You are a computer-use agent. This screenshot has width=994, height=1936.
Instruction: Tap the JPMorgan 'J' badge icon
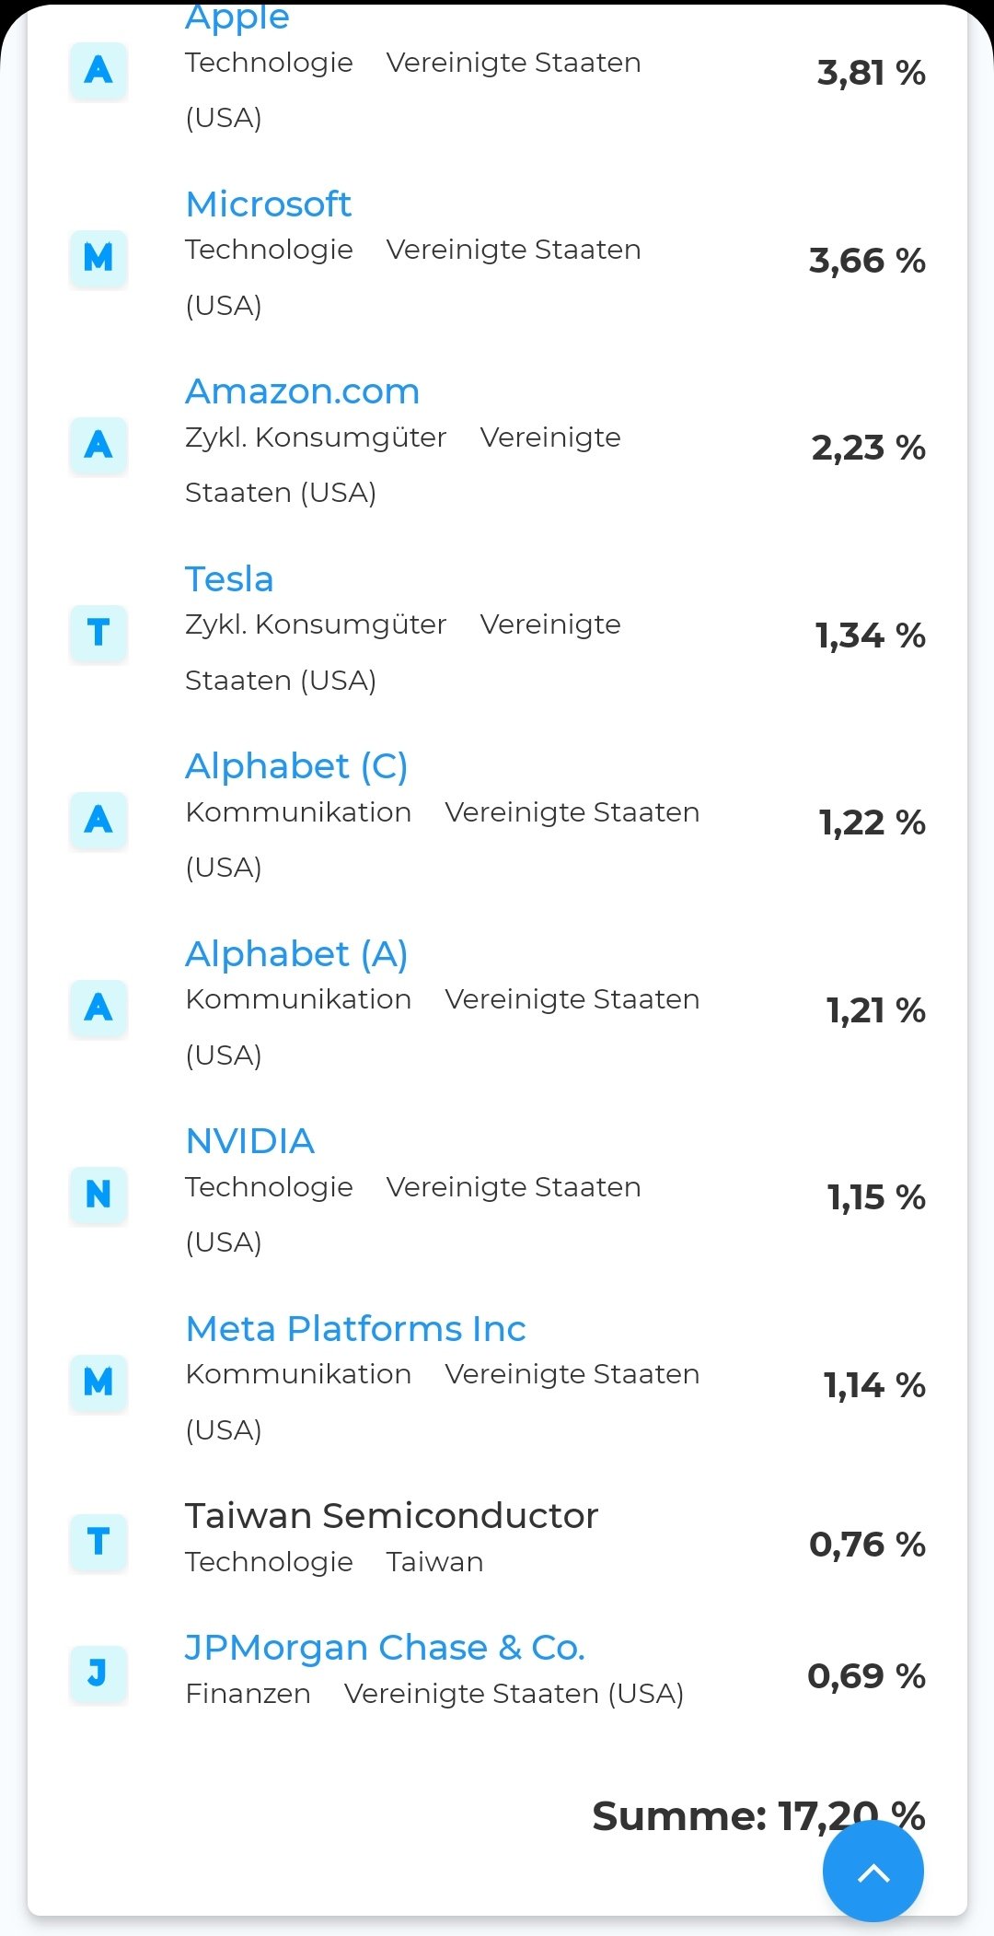(x=98, y=1672)
